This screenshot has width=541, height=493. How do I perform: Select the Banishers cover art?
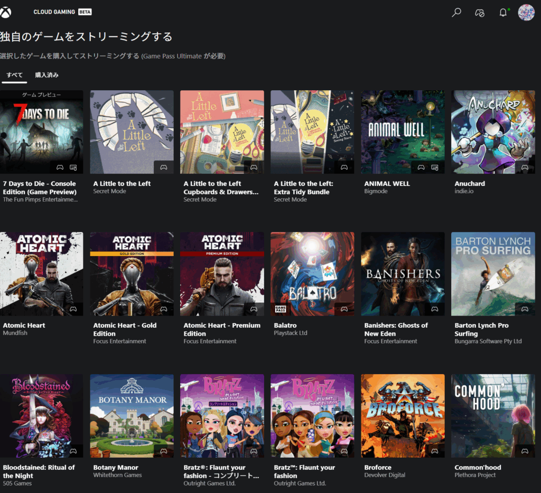(403, 274)
